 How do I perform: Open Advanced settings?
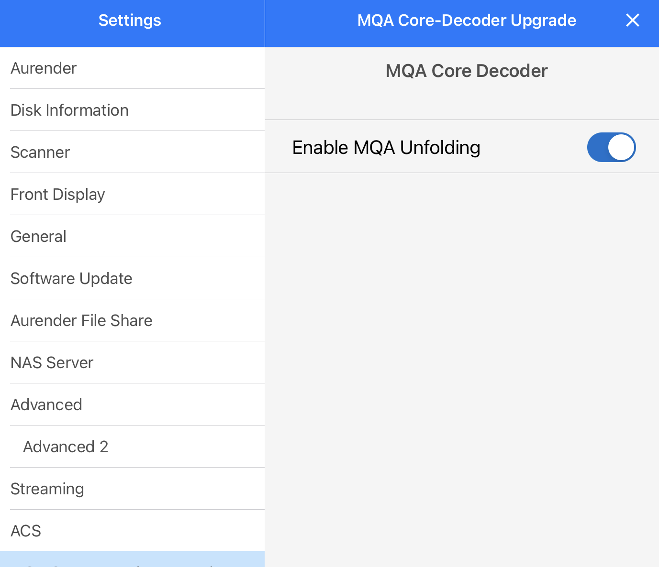[x=132, y=404]
